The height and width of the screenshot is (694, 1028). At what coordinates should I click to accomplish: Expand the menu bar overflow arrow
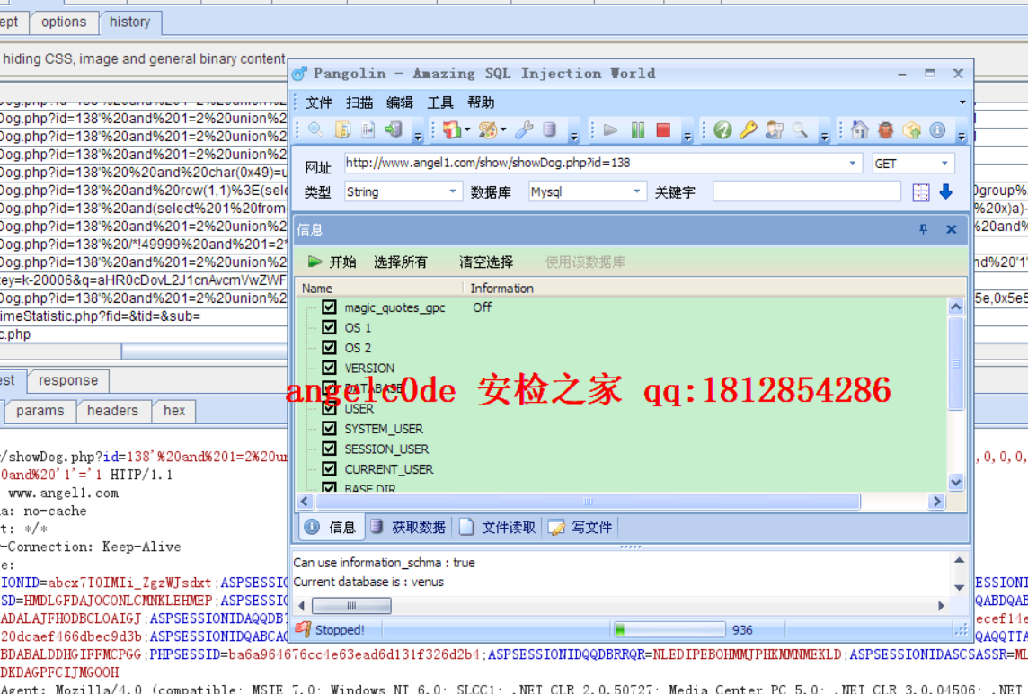coord(962,102)
